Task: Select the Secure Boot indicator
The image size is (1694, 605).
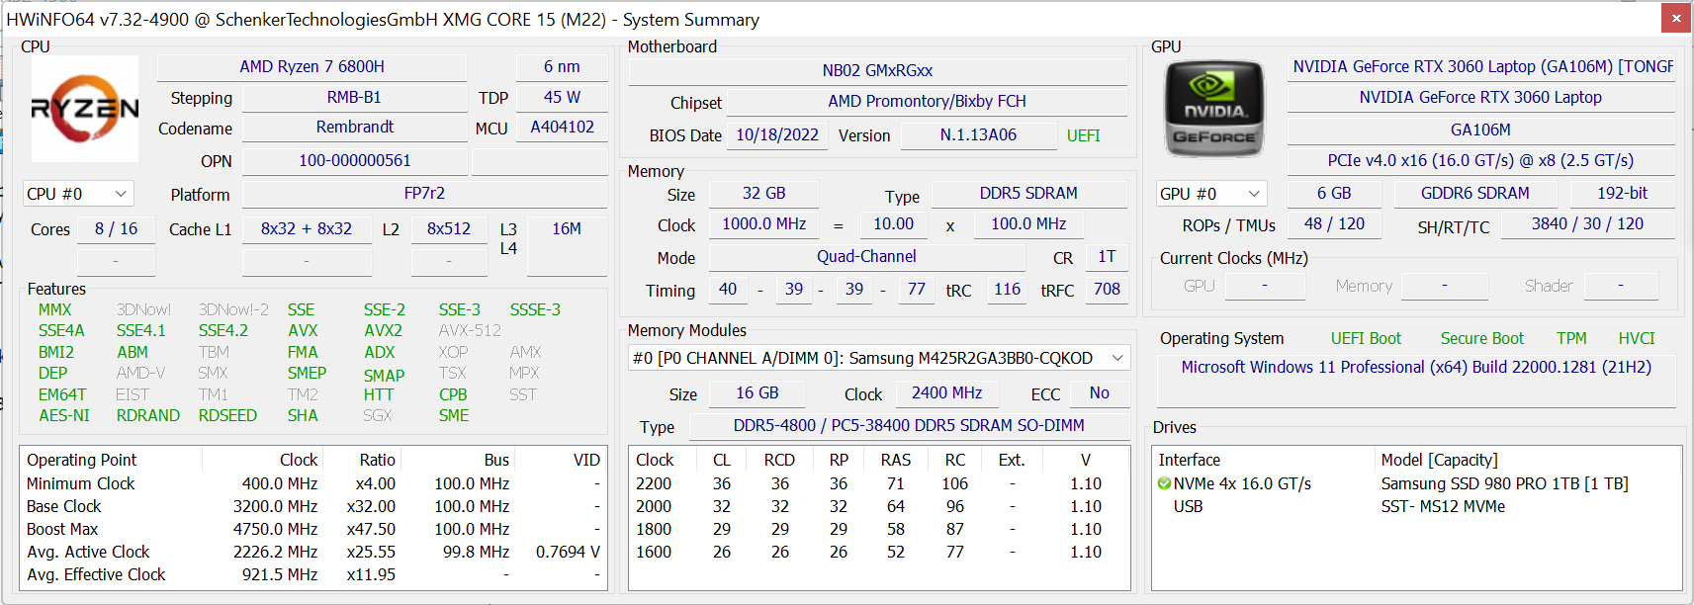Action: pos(1481,338)
